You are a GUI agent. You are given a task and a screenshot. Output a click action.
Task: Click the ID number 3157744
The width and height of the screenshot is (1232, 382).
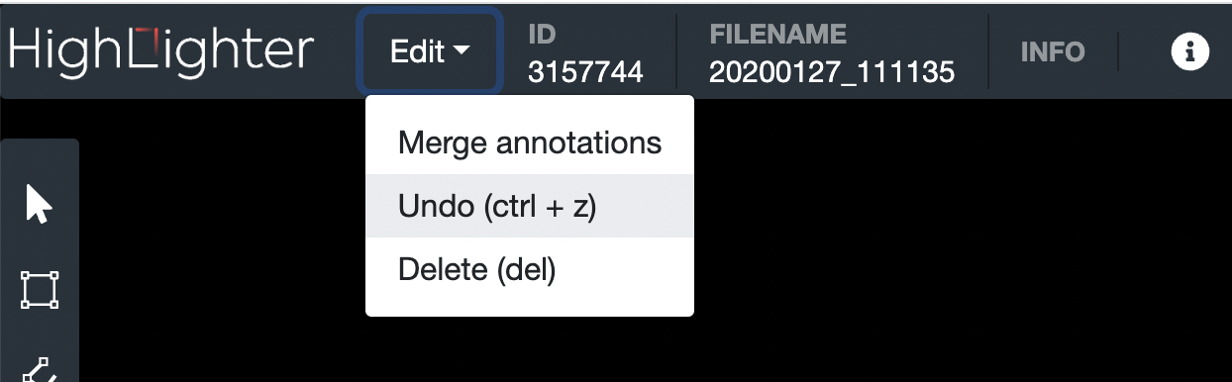click(585, 71)
